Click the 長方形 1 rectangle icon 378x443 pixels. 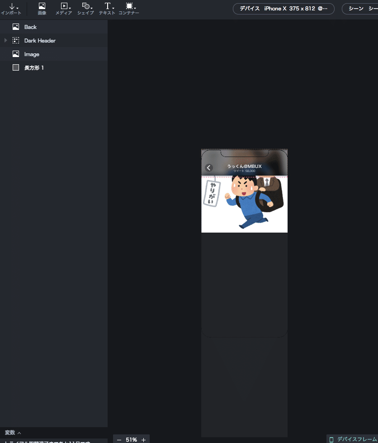pos(16,67)
